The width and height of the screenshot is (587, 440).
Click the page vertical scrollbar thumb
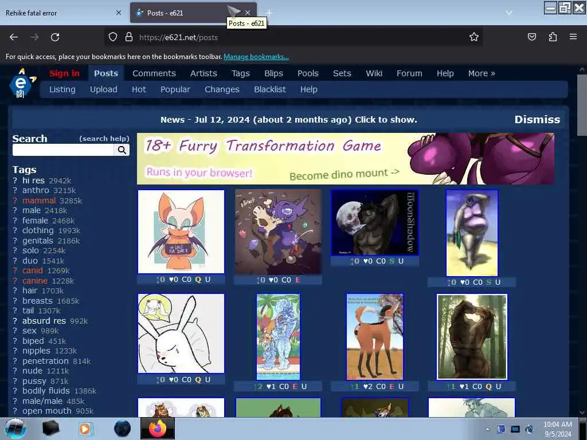pos(581,105)
